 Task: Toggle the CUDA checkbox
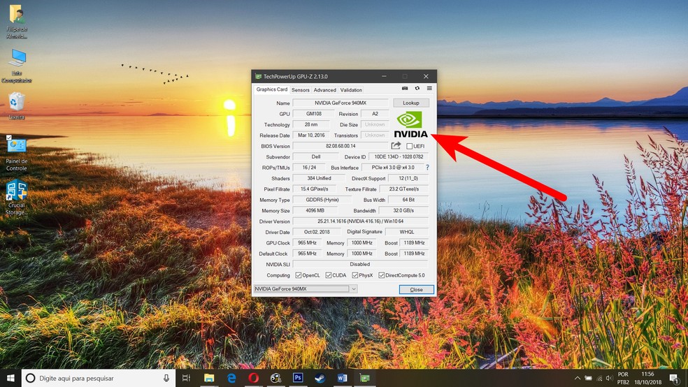tap(329, 275)
